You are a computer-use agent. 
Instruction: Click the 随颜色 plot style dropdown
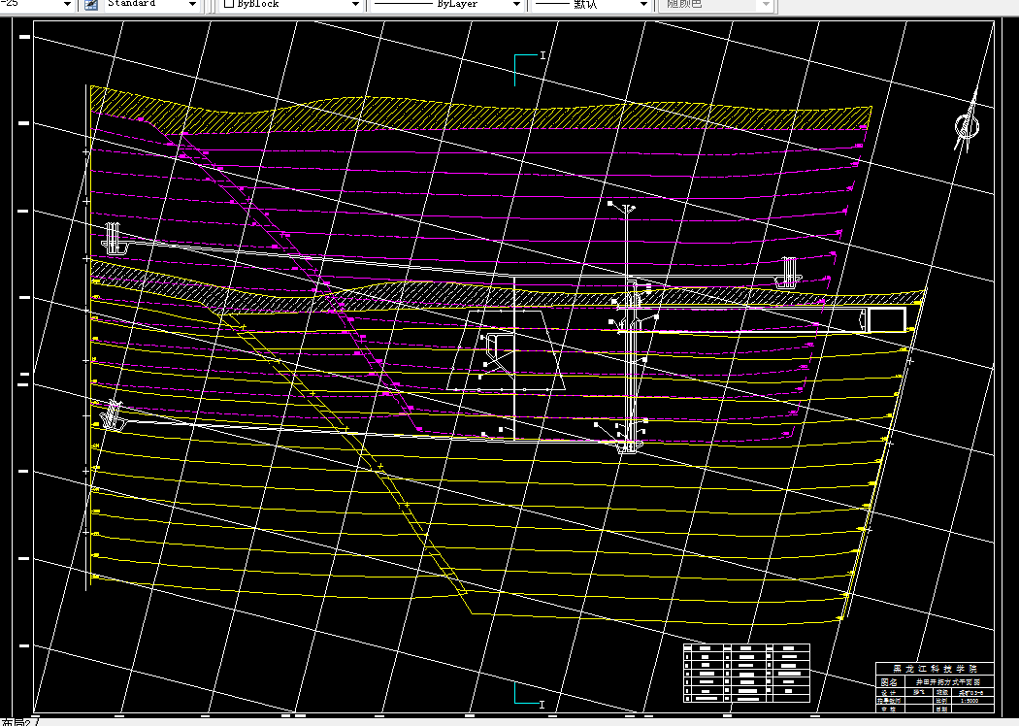click(x=716, y=5)
